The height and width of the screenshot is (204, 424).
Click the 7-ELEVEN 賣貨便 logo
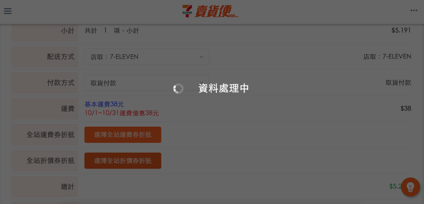[x=210, y=11]
